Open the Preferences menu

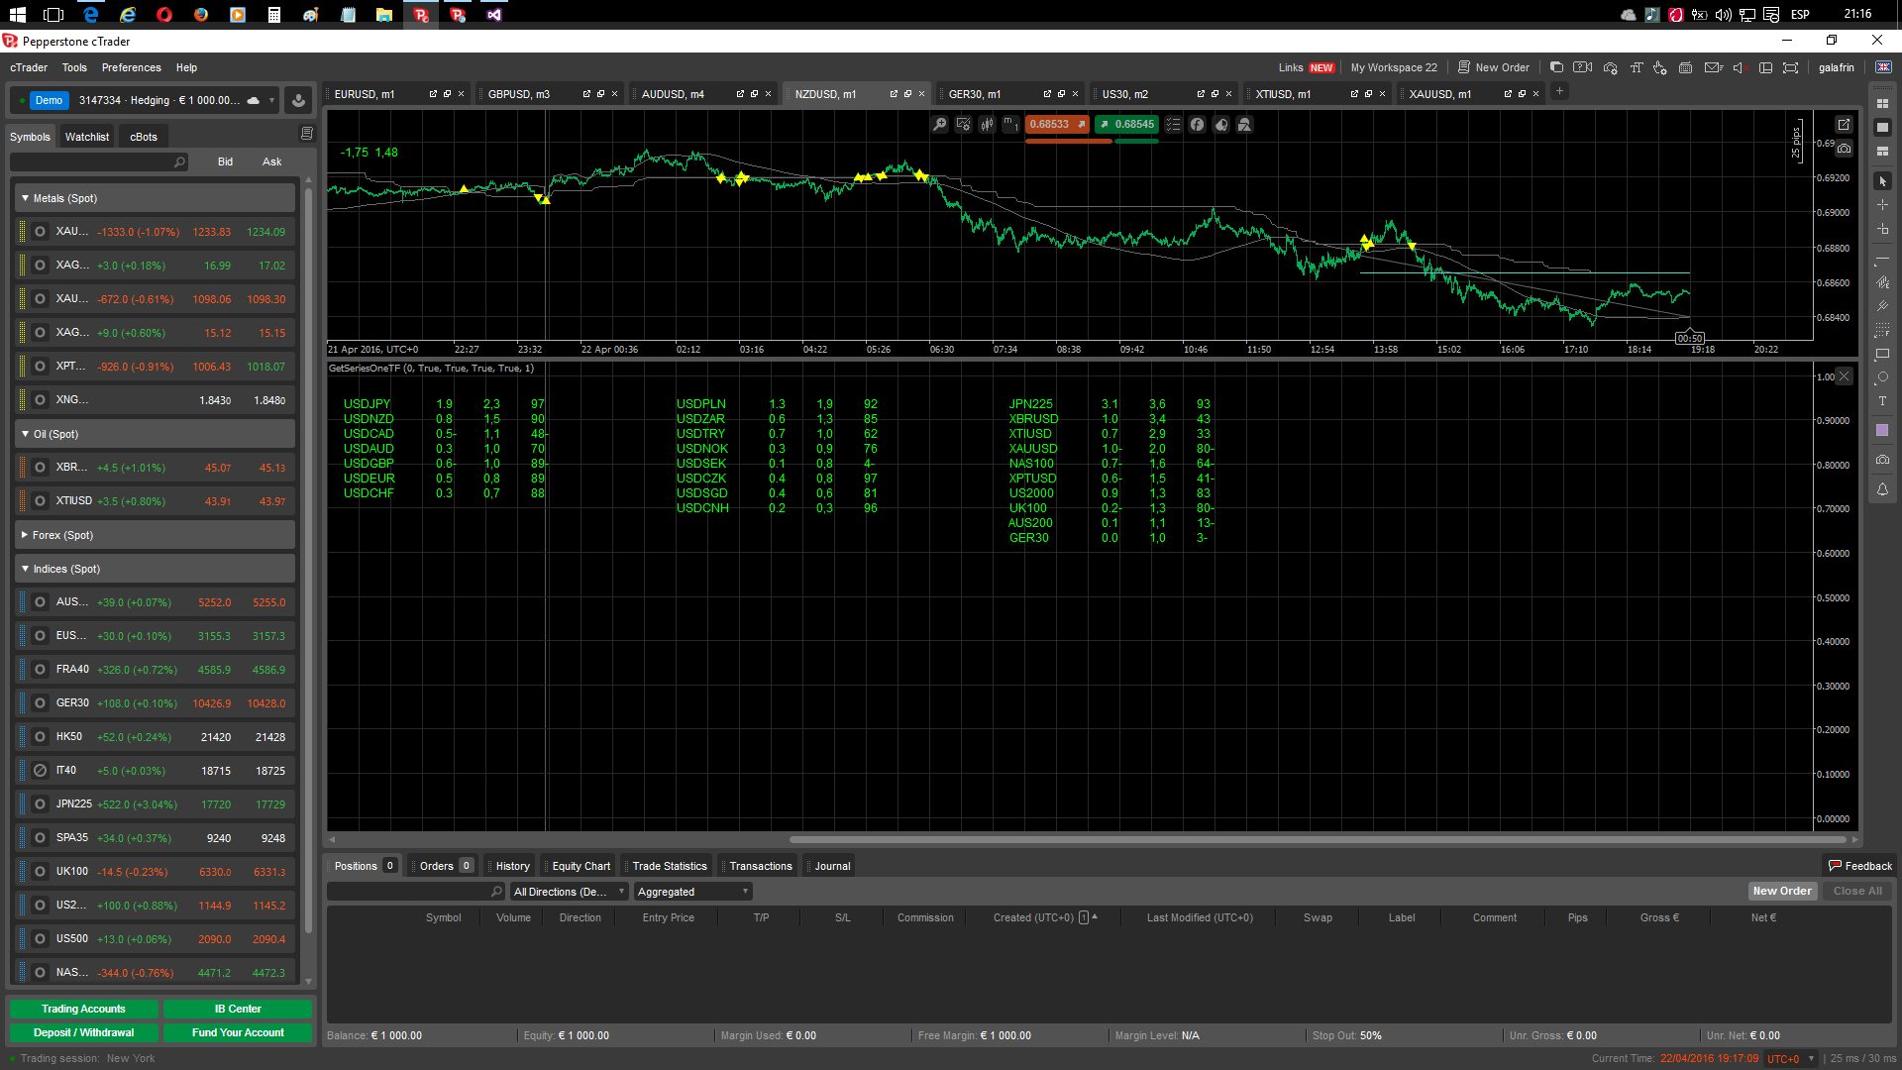(131, 67)
